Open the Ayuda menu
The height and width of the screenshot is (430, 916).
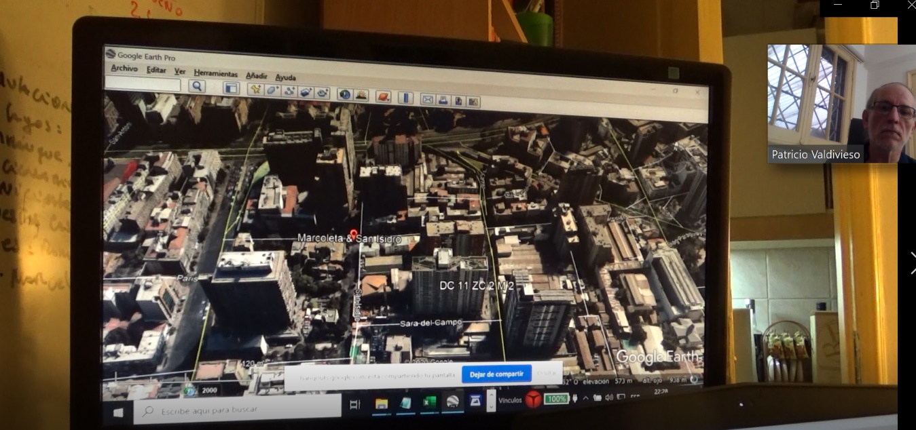285,77
